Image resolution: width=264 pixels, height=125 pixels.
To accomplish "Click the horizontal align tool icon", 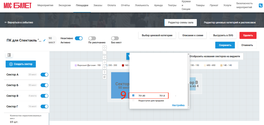I will (x=104, y=67).
